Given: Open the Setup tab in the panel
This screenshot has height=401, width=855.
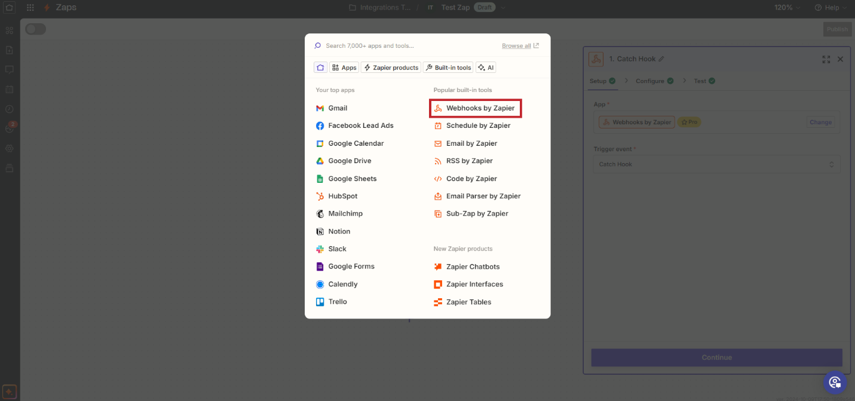Looking at the screenshot, I should click(x=602, y=81).
